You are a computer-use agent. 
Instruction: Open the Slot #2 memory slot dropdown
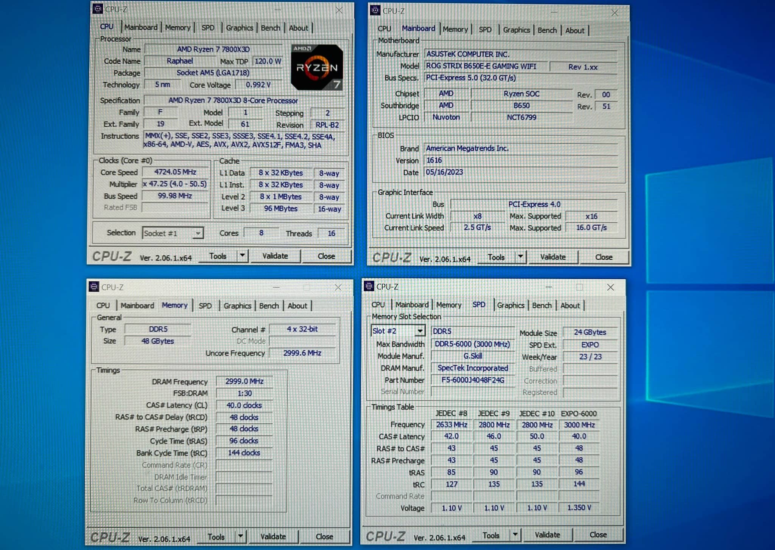(398, 331)
